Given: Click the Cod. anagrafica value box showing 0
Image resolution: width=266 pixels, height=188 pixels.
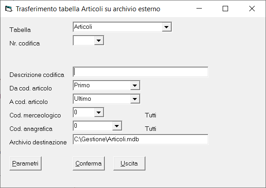Looking at the screenshot, I should coord(93,126).
